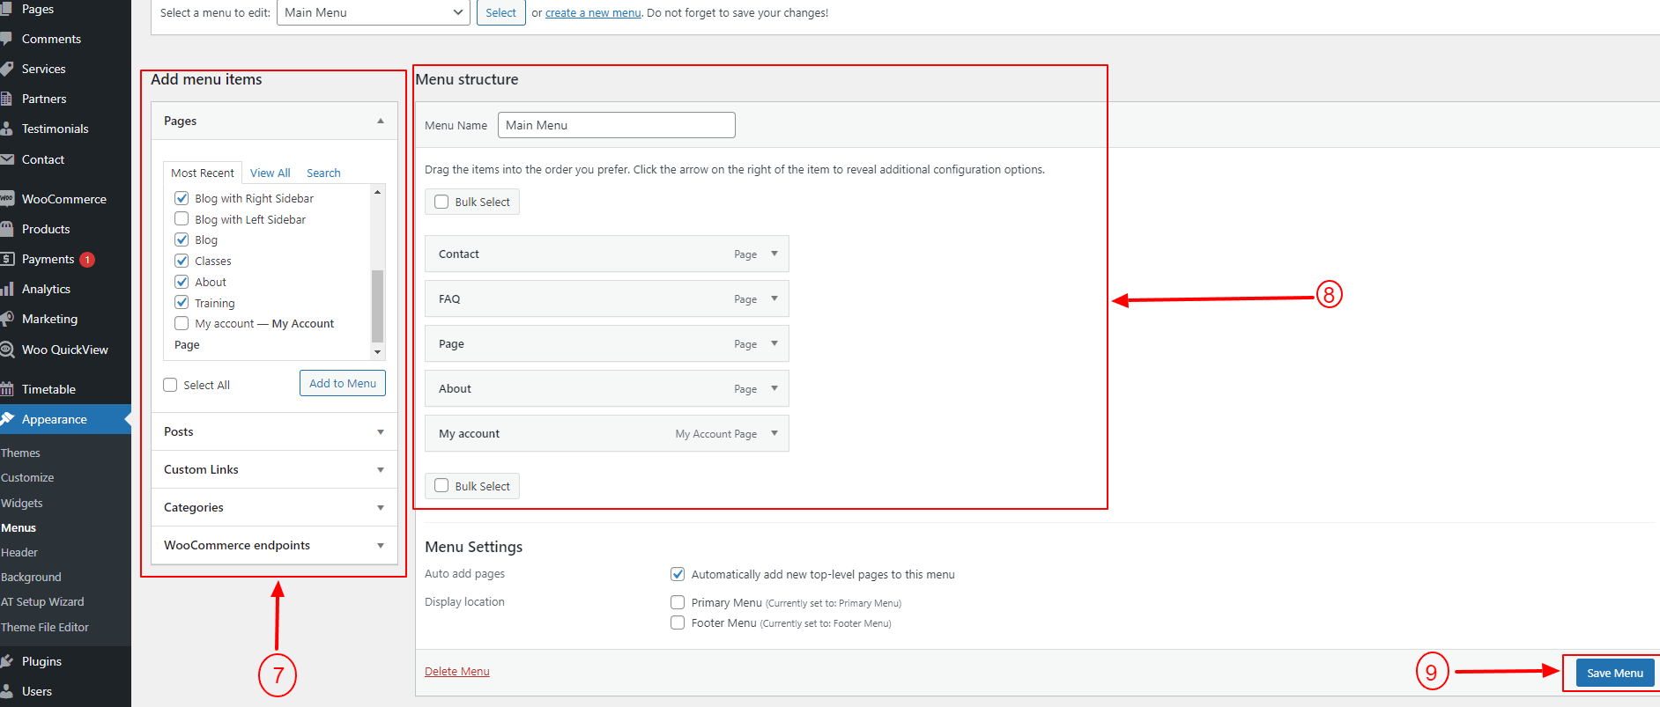Screen dimensions: 1660x707
Task: Expand the Contact menu item options
Action: [774, 254]
